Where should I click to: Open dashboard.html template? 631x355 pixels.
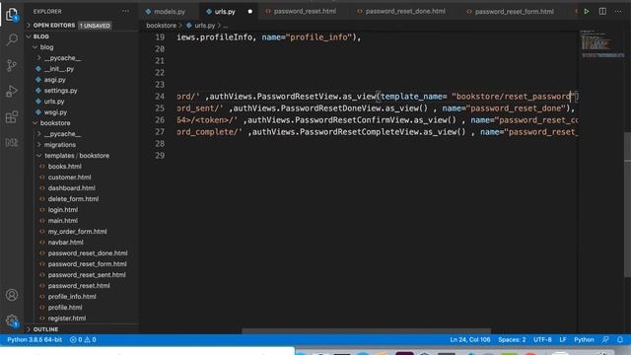72,188
